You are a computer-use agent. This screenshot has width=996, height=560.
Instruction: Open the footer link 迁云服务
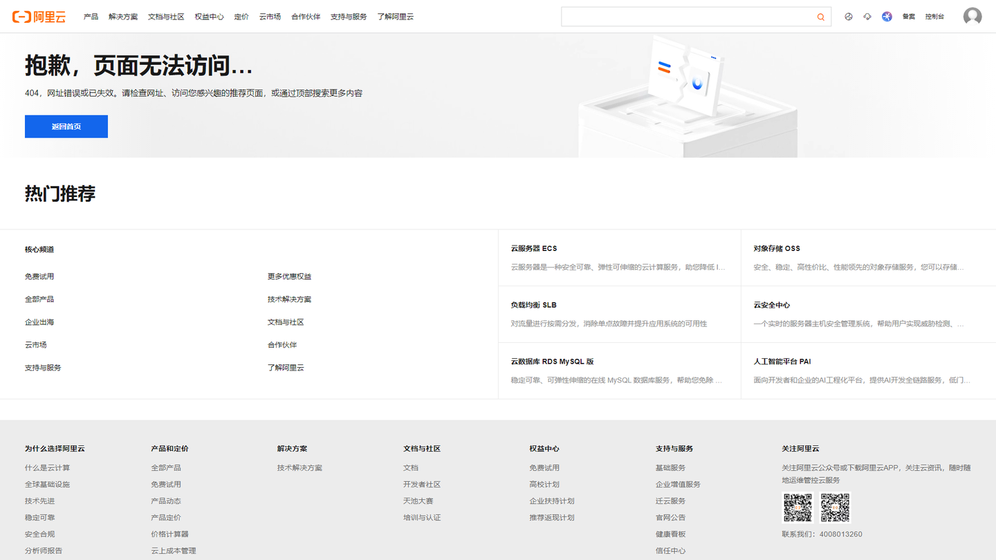671,501
